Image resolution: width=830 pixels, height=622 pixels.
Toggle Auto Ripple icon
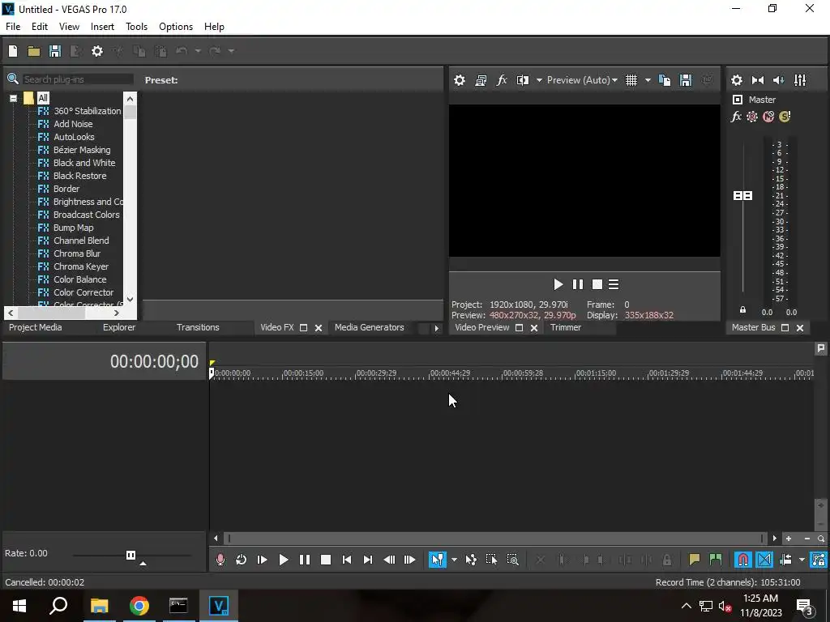(x=785, y=560)
